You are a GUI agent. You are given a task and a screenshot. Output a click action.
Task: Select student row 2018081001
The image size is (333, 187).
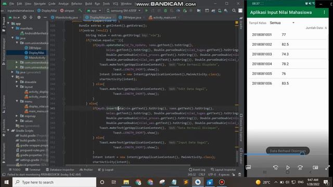pyautogui.click(x=288, y=35)
